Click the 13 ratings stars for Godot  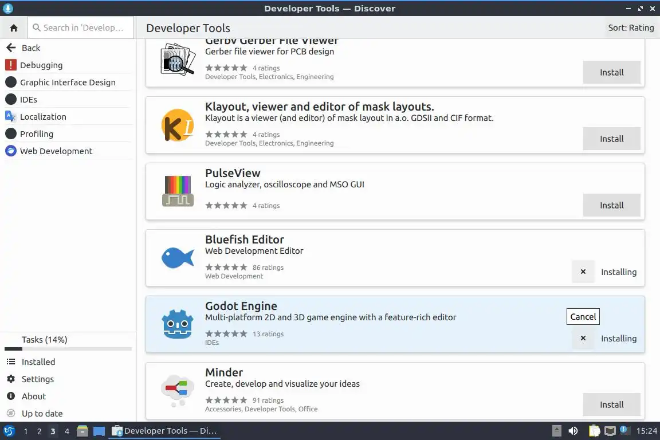[x=226, y=334]
